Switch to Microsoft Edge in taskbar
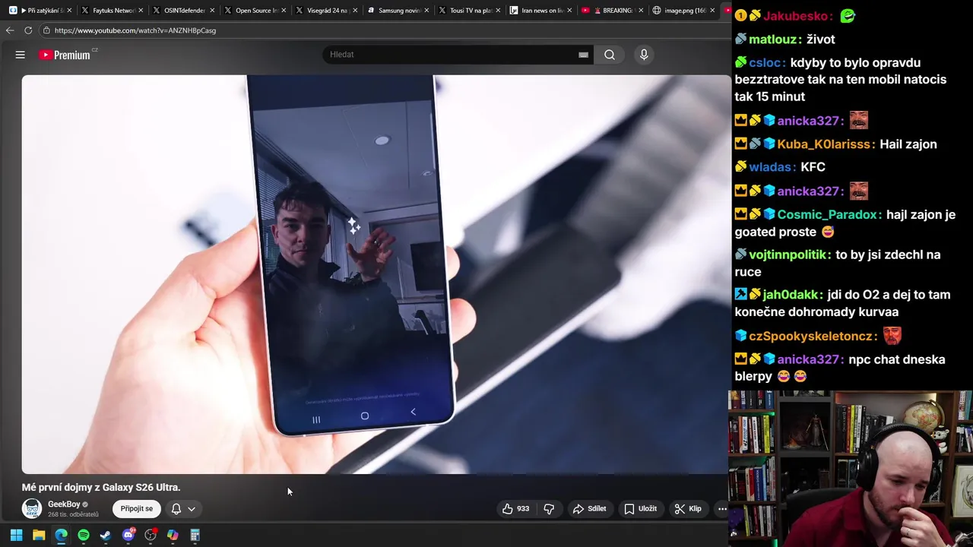Image resolution: width=973 pixels, height=547 pixels. coord(61,535)
